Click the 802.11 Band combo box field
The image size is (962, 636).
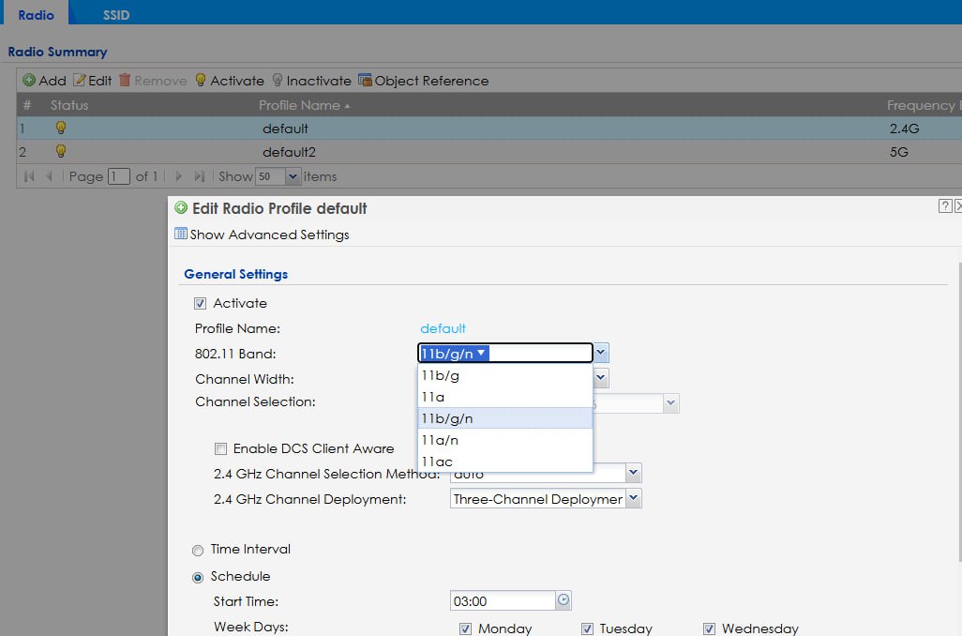pos(505,353)
